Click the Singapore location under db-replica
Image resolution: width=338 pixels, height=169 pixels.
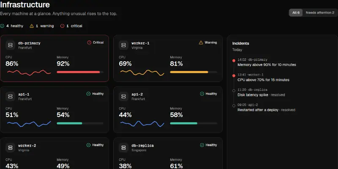tap(139, 150)
